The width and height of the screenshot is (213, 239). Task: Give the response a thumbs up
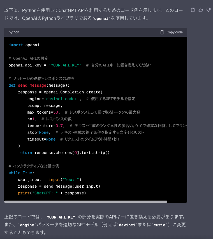pyautogui.click(x=200, y=10)
